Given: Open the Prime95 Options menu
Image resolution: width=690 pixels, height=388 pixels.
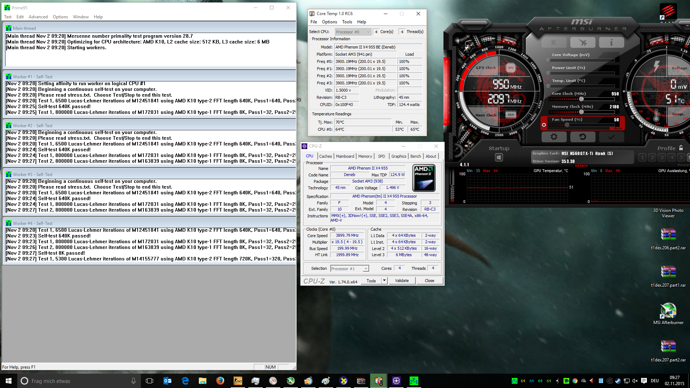Looking at the screenshot, I should pos(60,17).
